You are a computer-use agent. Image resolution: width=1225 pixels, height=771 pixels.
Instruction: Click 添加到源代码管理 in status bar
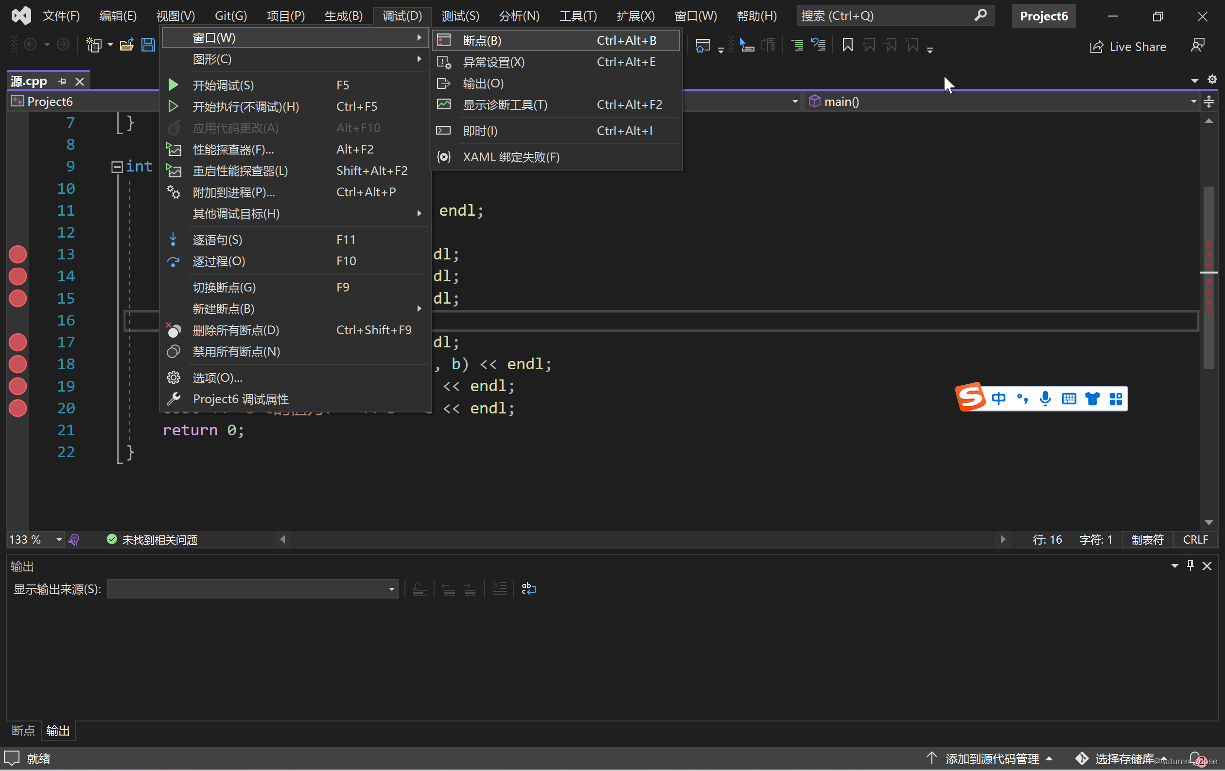[x=992, y=759]
